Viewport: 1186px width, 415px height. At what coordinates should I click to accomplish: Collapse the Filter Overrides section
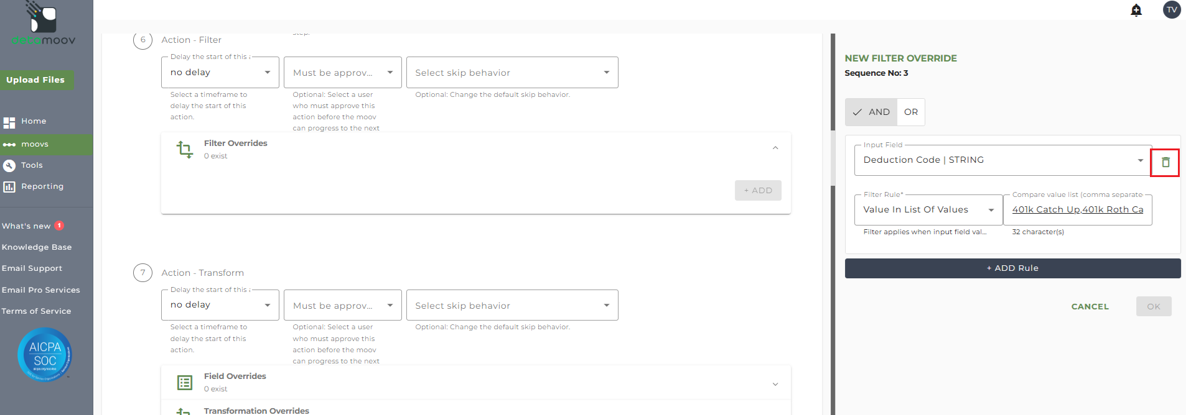775,148
